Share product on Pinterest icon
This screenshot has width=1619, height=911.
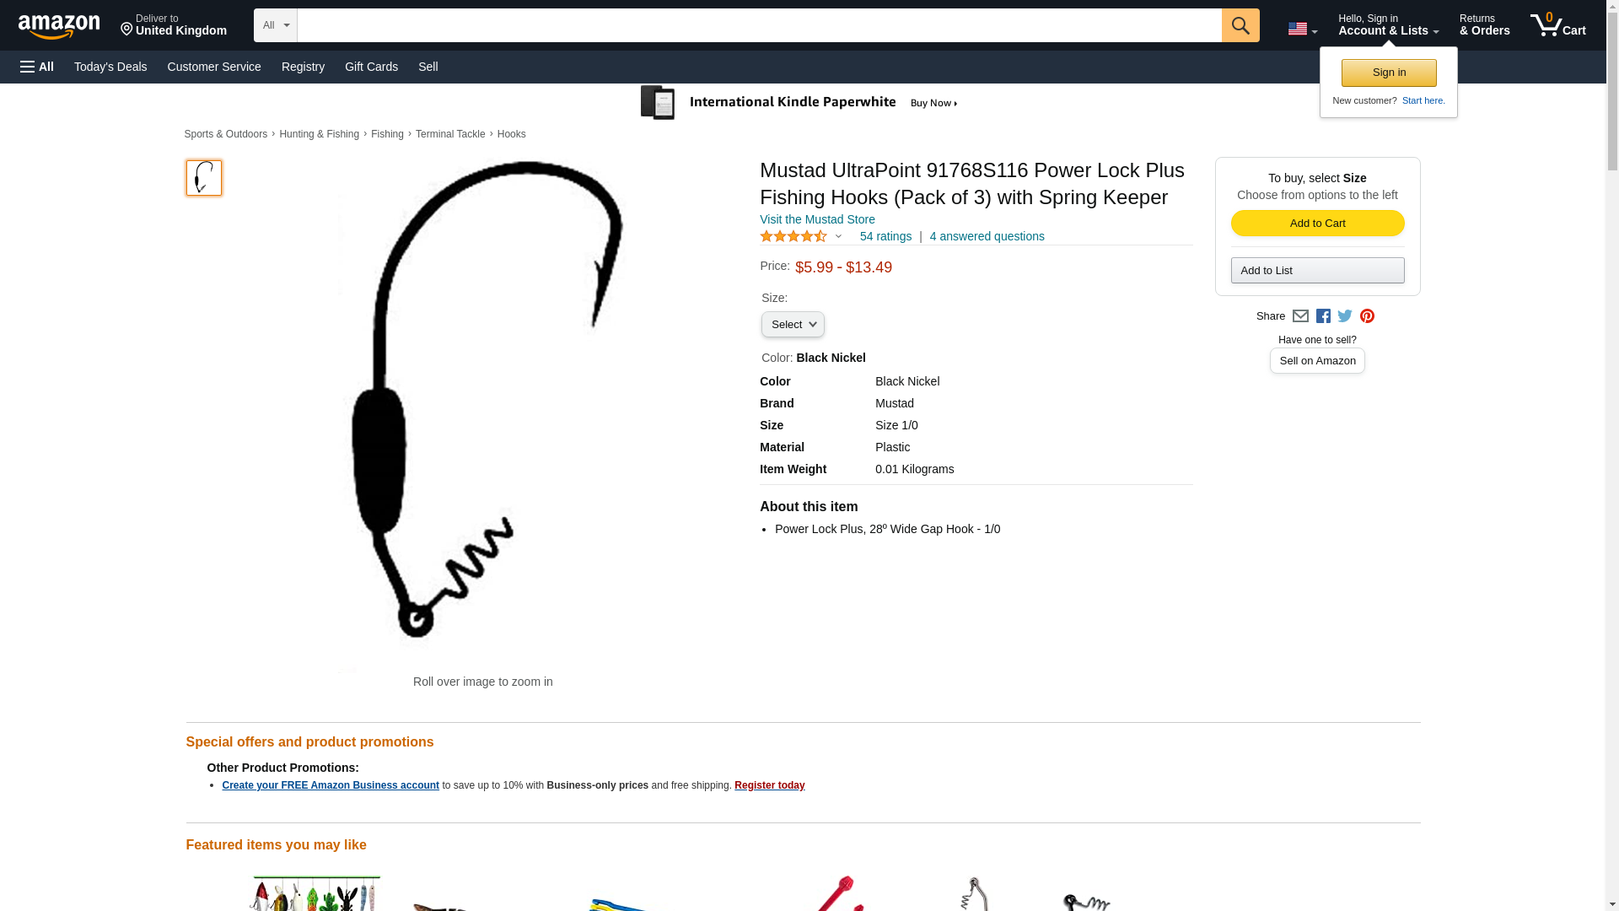1367,316
